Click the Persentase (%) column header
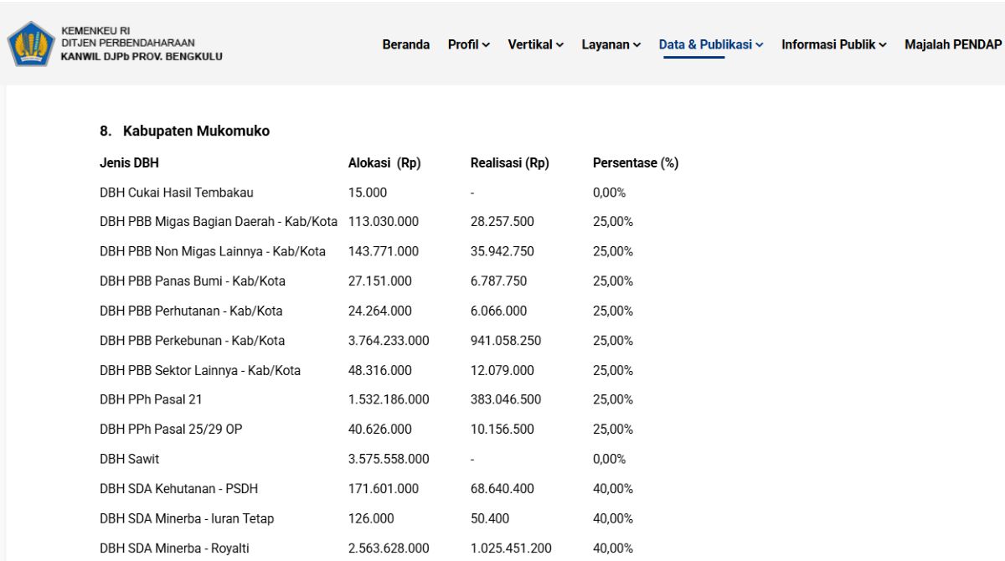The width and height of the screenshot is (1005, 561). pyautogui.click(x=636, y=163)
